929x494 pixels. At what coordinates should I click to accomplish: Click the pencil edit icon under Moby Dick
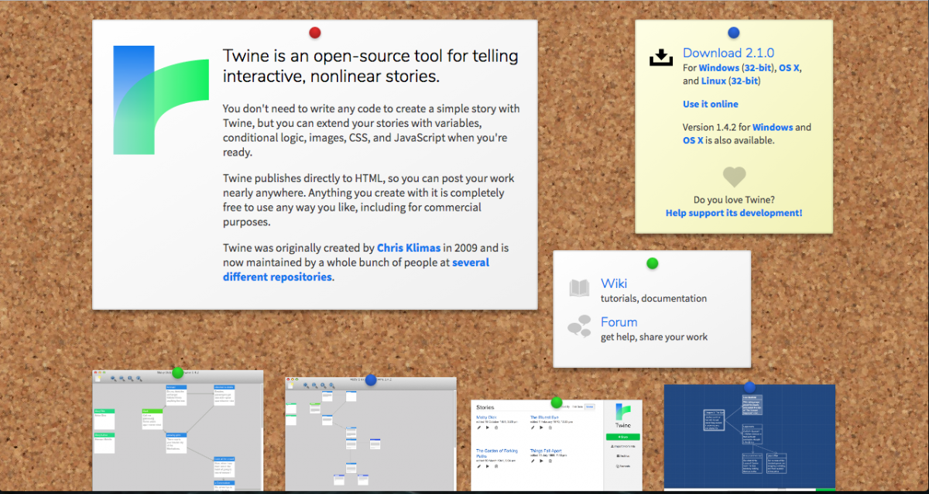[x=478, y=427]
